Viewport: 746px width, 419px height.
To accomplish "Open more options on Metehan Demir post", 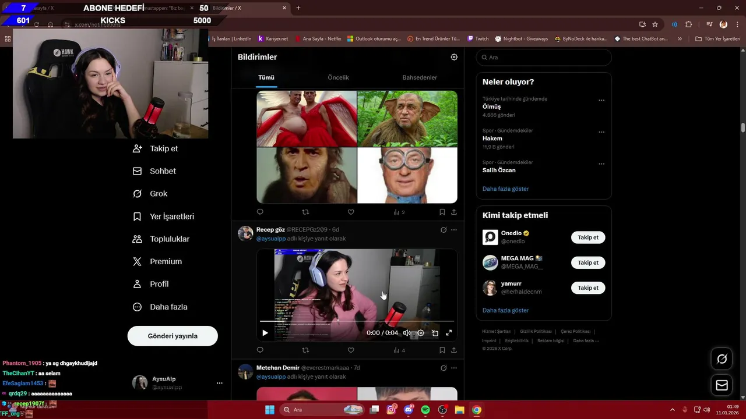I will (x=454, y=368).
